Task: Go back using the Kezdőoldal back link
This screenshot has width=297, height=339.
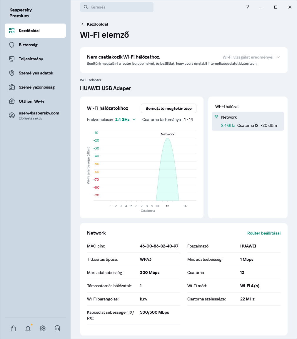Action: click(x=94, y=24)
